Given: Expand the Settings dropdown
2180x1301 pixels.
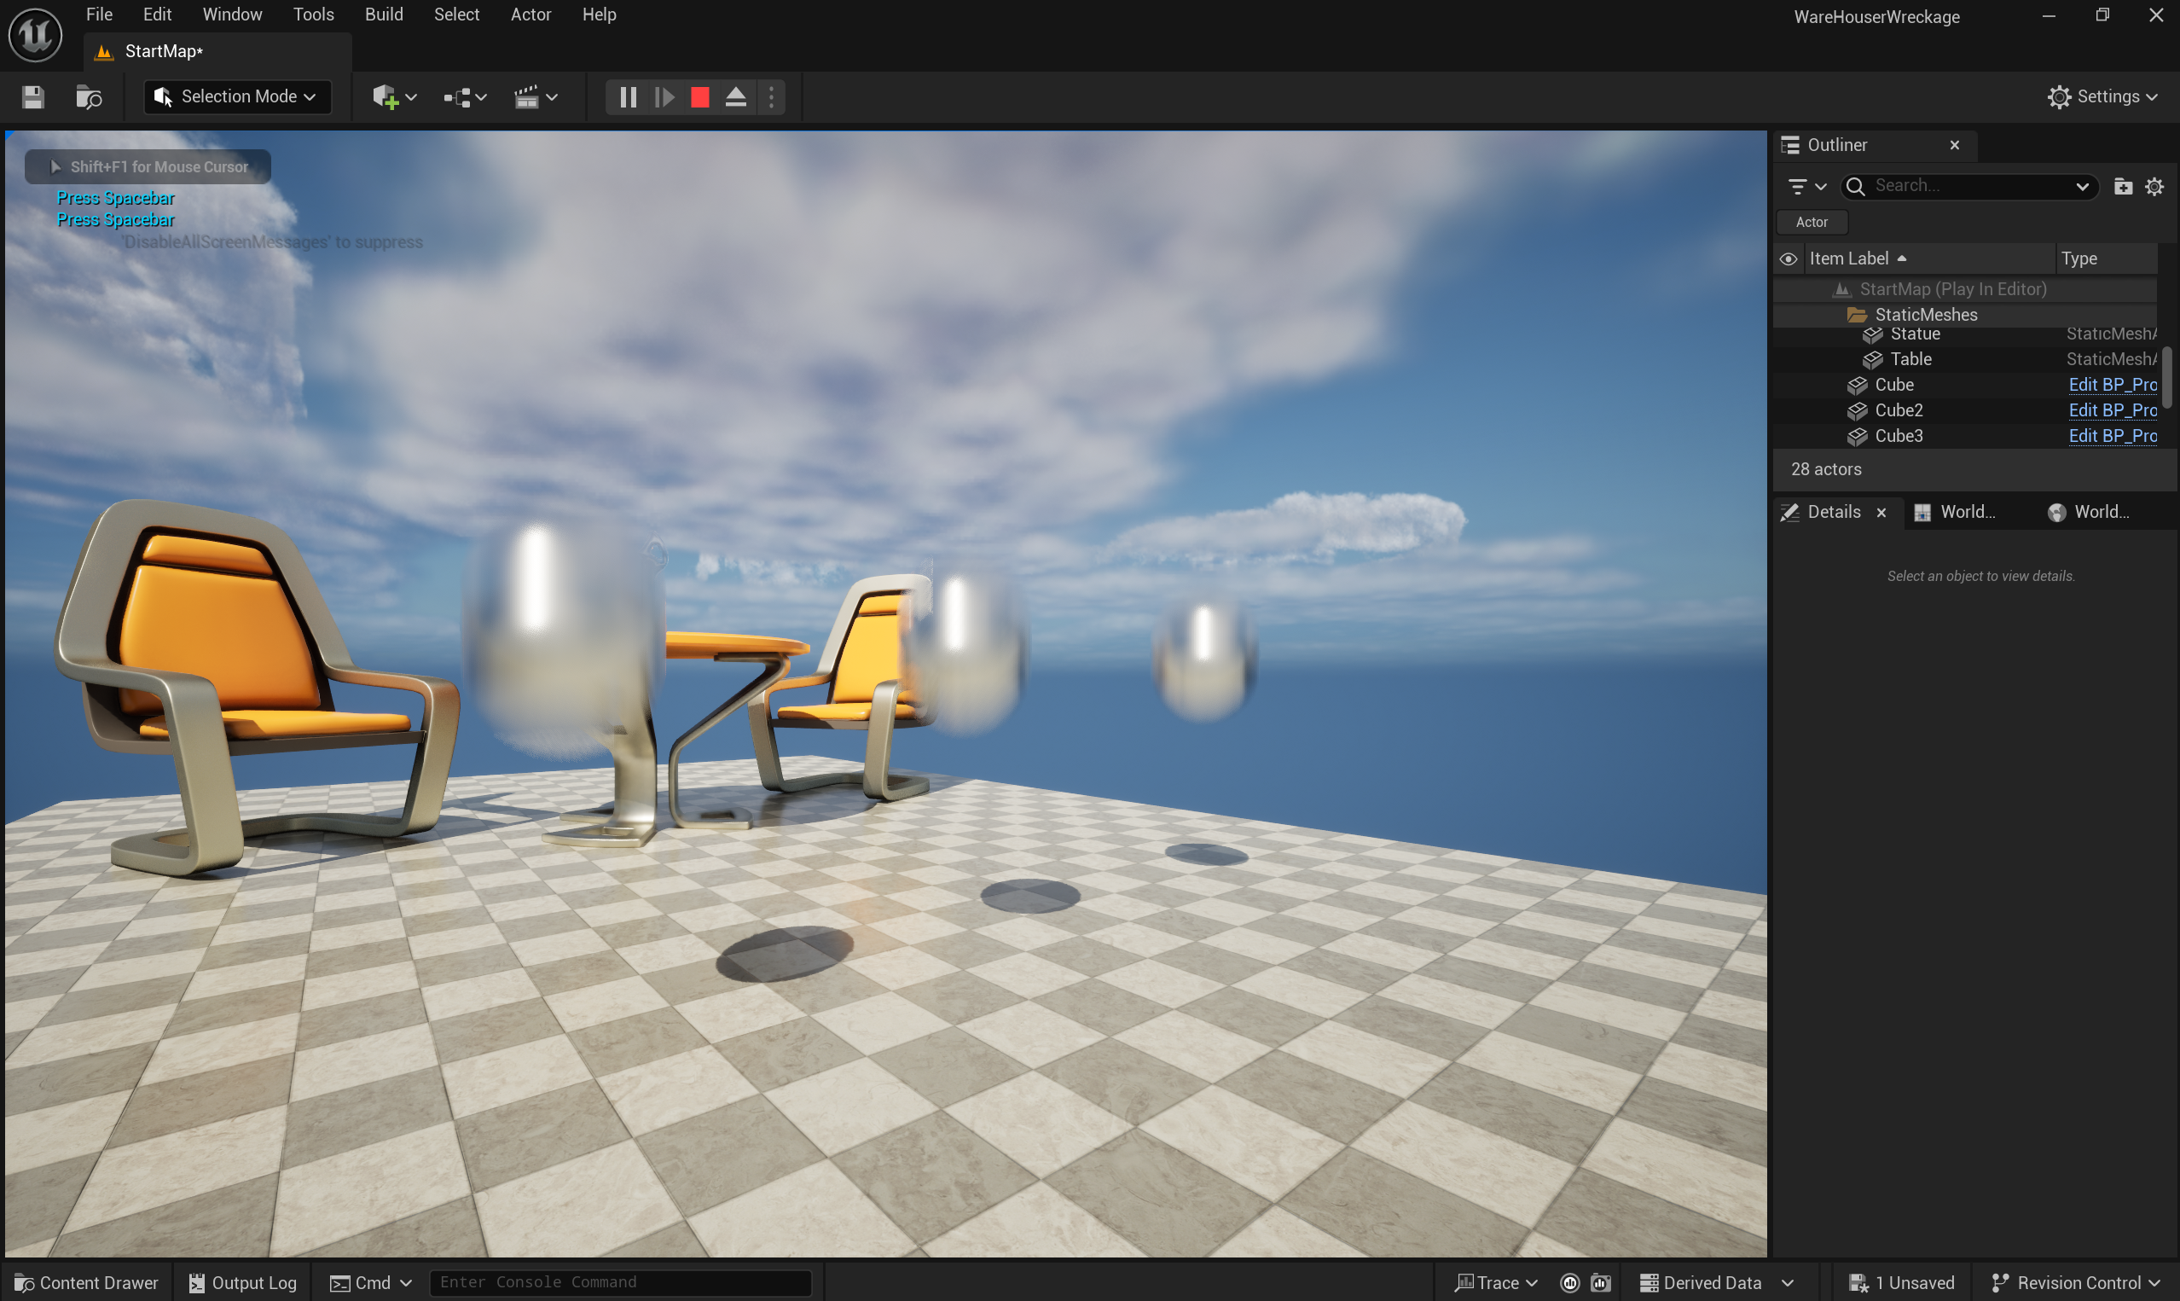Looking at the screenshot, I should 2102,96.
